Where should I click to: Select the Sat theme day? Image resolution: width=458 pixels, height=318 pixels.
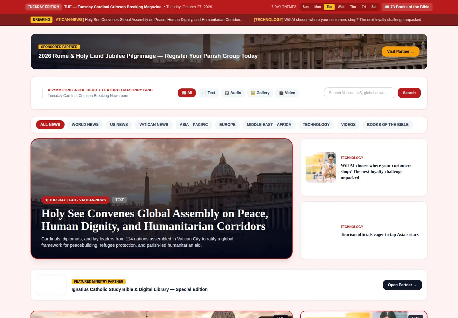[374, 7]
